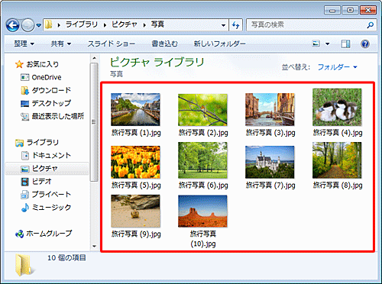
Task: Click the ドキュメント library icon
Action: click(x=25, y=155)
